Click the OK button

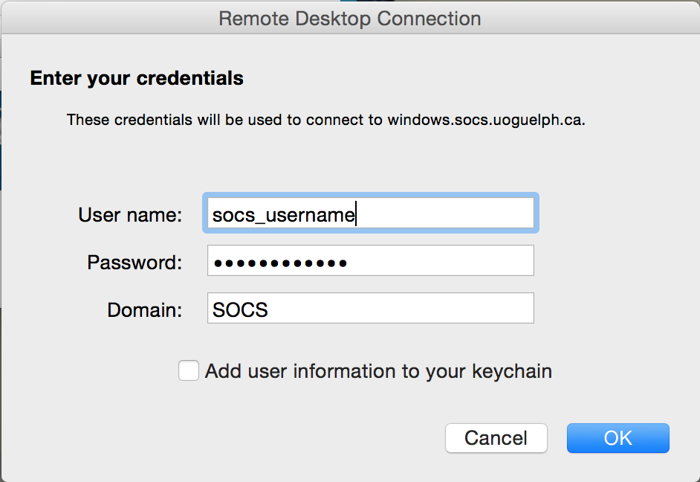[x=618, y=438]
